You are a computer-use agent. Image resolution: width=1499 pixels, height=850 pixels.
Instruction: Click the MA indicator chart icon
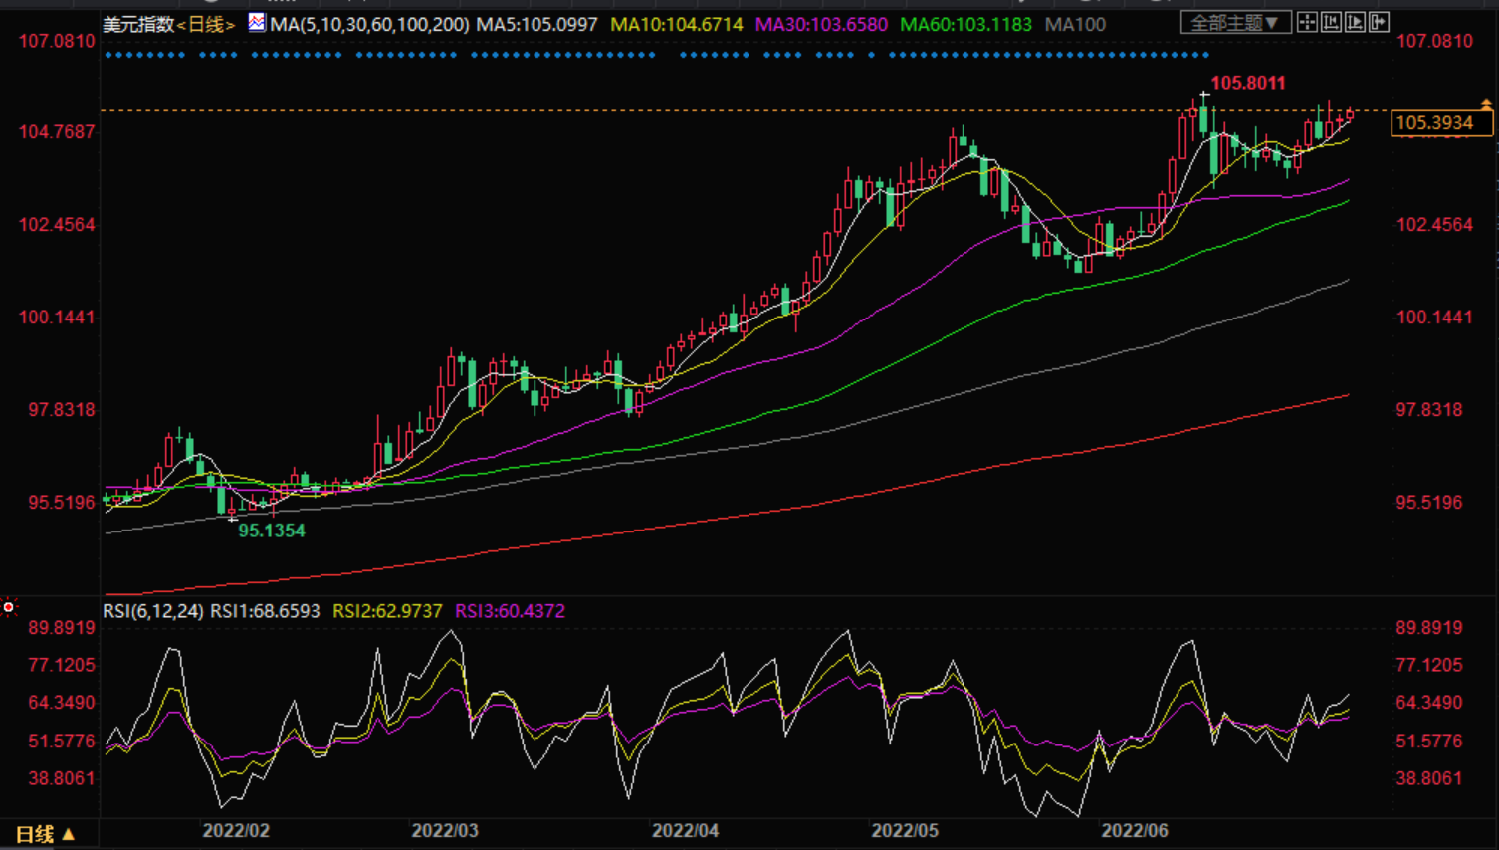(257, 22)
